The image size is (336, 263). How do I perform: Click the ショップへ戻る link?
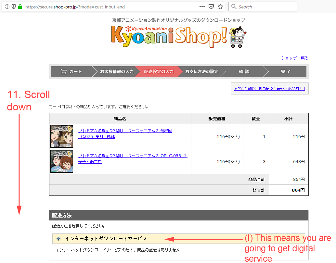295,58
